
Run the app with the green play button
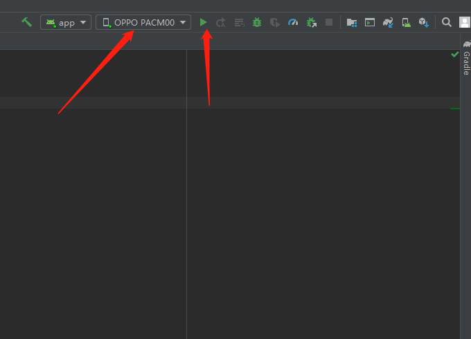pos(204,22)
